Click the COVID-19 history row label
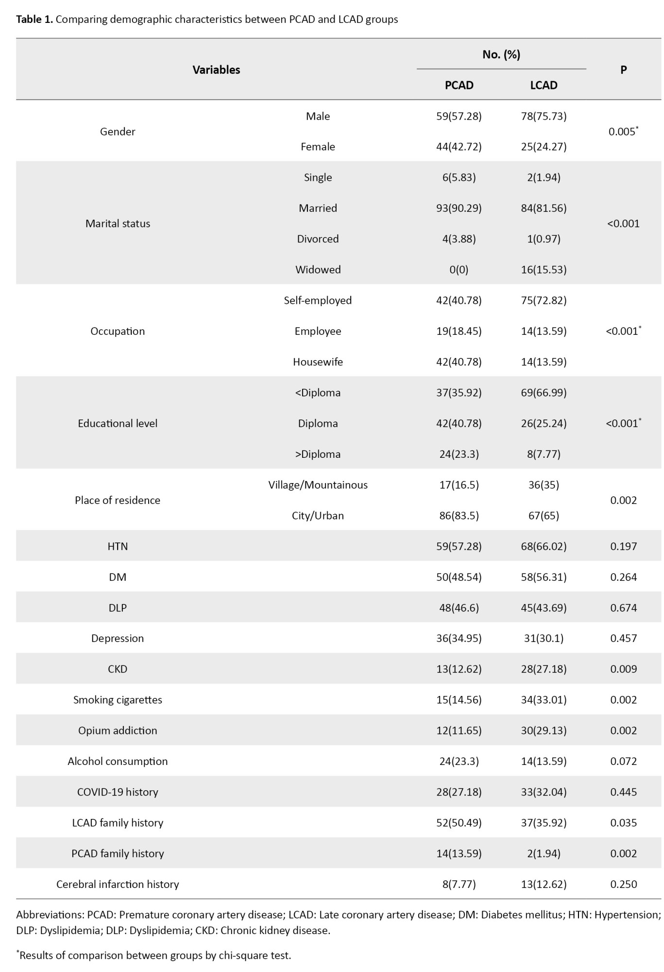 click(118, 792)
